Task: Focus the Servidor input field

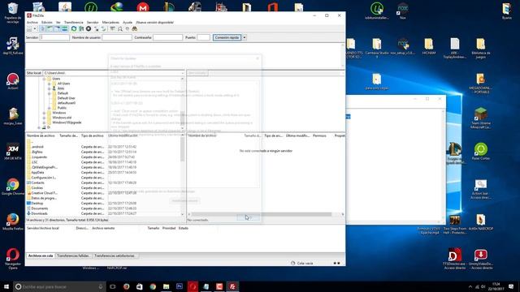Action: click(x=54, y=37)
